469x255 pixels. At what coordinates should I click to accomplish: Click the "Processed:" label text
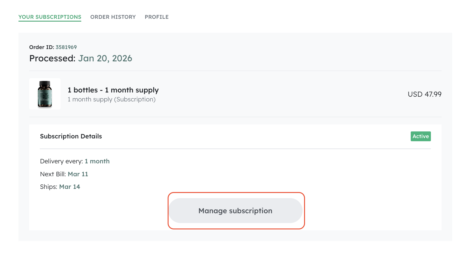52,58
